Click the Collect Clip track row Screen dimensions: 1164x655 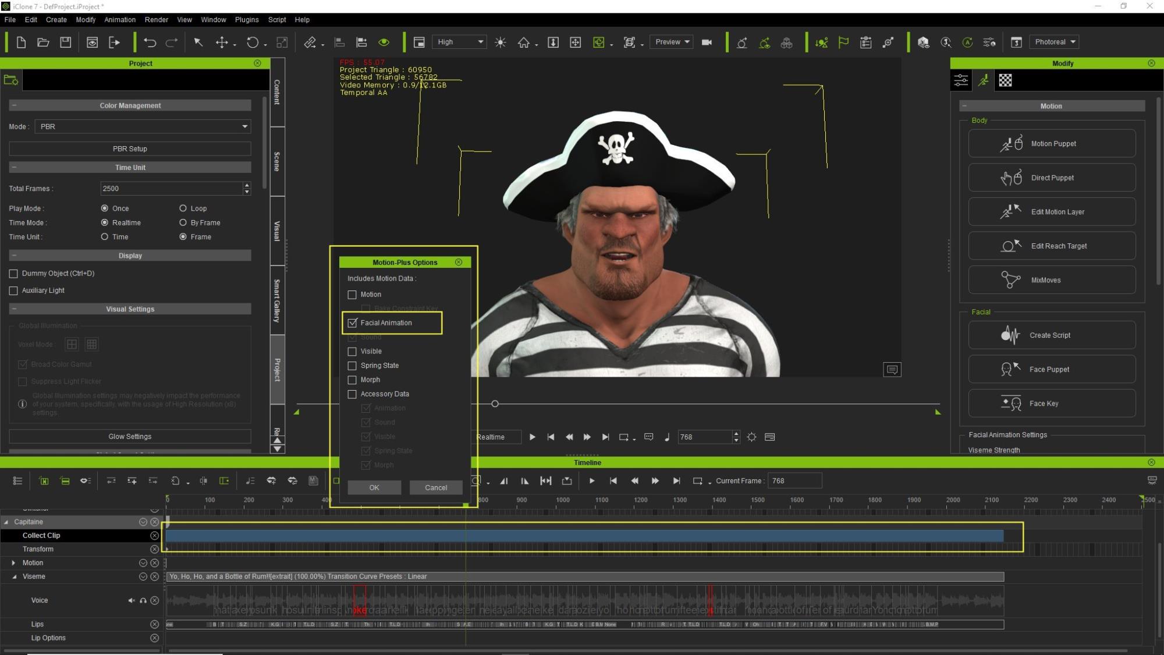click(x=80, y=536)
